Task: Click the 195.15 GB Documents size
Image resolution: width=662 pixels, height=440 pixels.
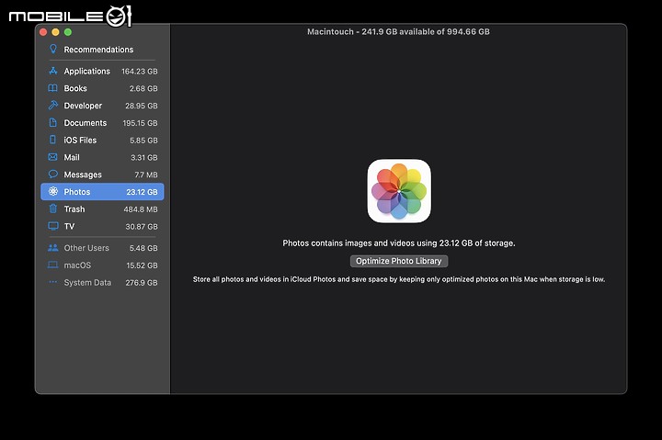Action: 140,123
